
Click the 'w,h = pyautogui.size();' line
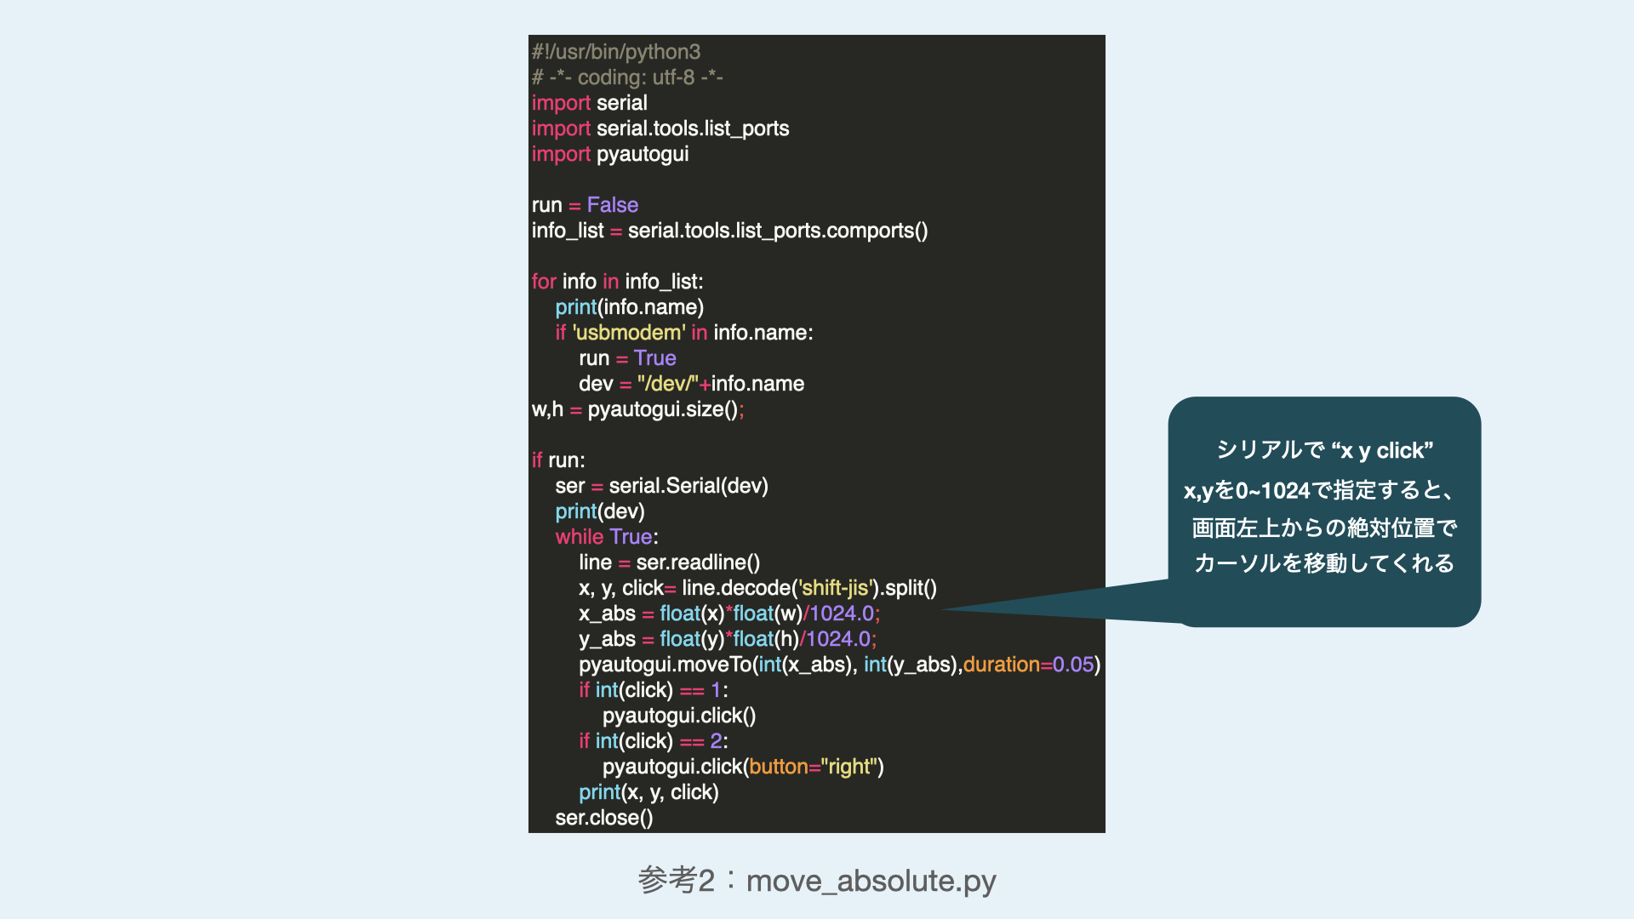(637, 409)
